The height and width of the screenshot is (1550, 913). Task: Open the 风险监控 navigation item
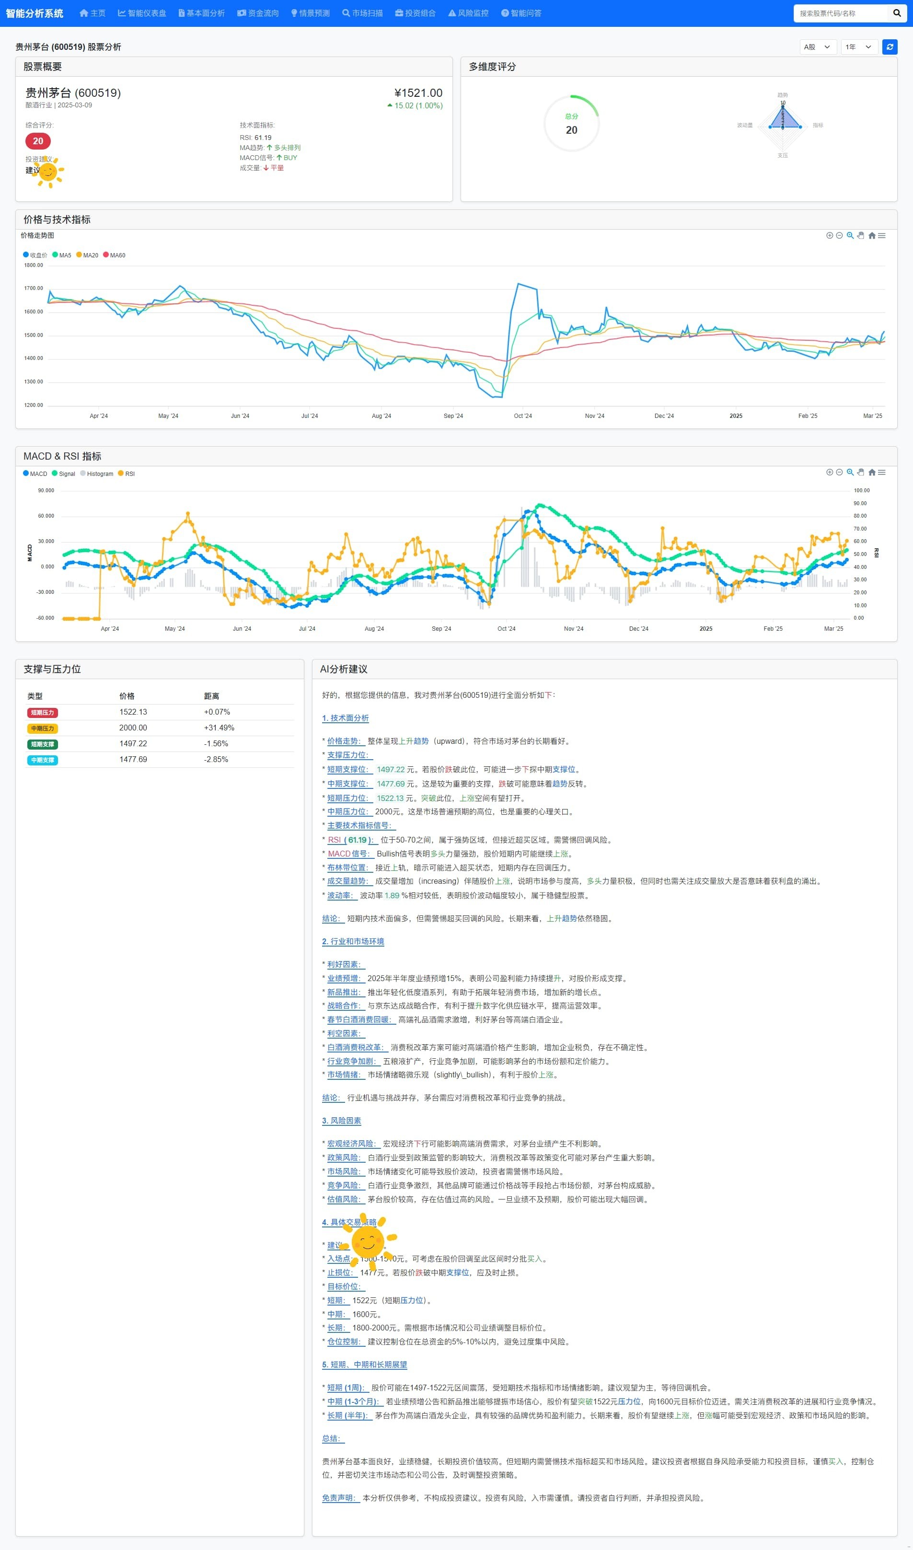[x=468, y=13]
